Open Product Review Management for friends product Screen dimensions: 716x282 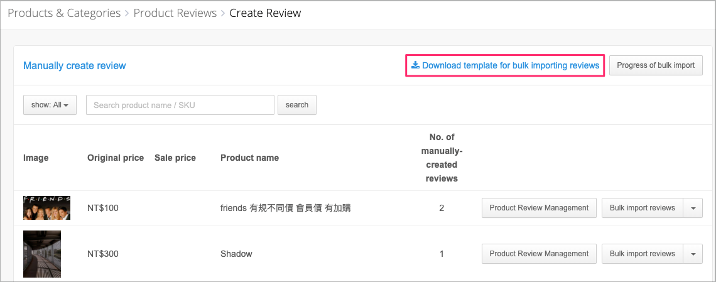tap(539, 208)
